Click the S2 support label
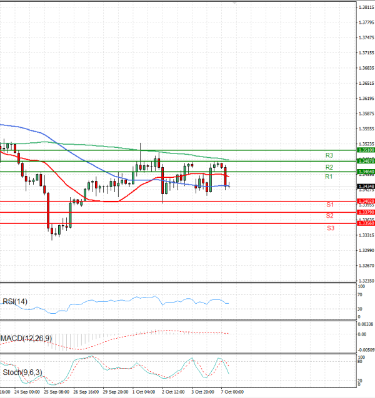This screenshot has height=398, width=375. [329, 216]
